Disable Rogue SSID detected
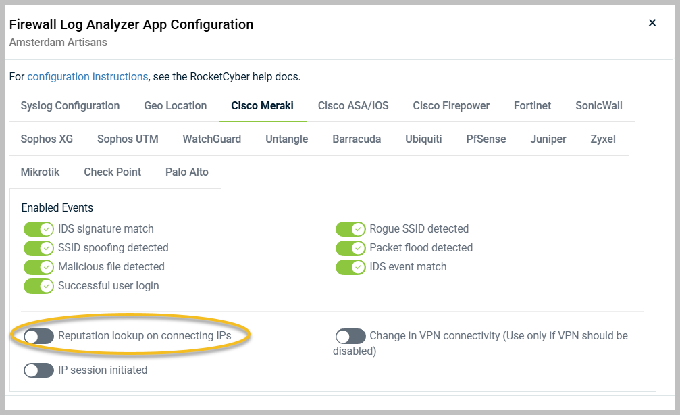Image resolution: width=680 pixels, height=415 pixels. 350,228
